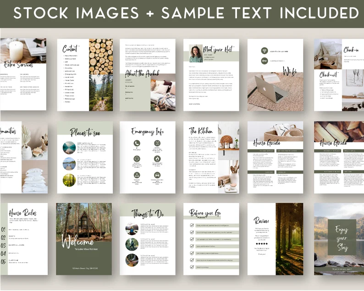
Task: Toggle the last Before You Go checkbox
Action: 192,267
